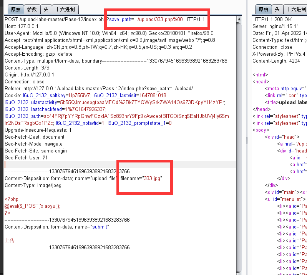Click the request scrollbar up arrow

click(239, 19)
